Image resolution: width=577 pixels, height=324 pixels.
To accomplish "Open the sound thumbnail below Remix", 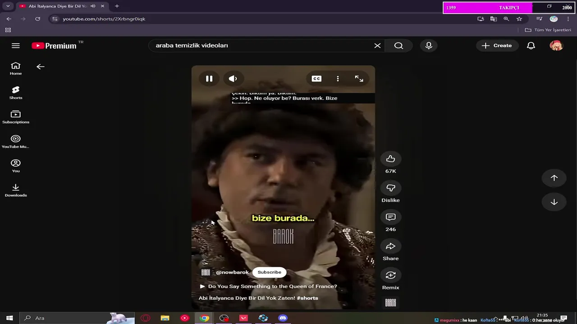I will tap(390, 303).
